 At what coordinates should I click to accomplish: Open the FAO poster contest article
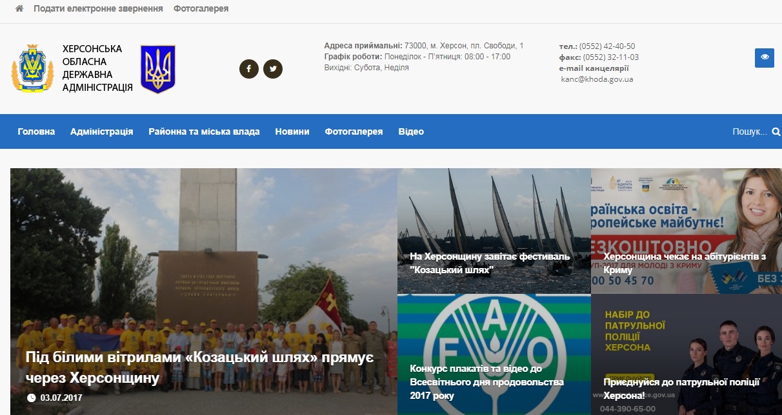click(x=486, y=382)
